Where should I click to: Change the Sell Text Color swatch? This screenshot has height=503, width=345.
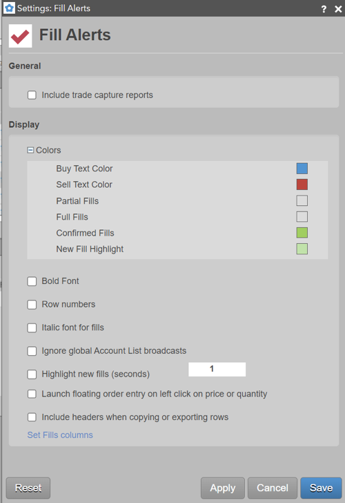pyautogui.click(x=302, y=184)
